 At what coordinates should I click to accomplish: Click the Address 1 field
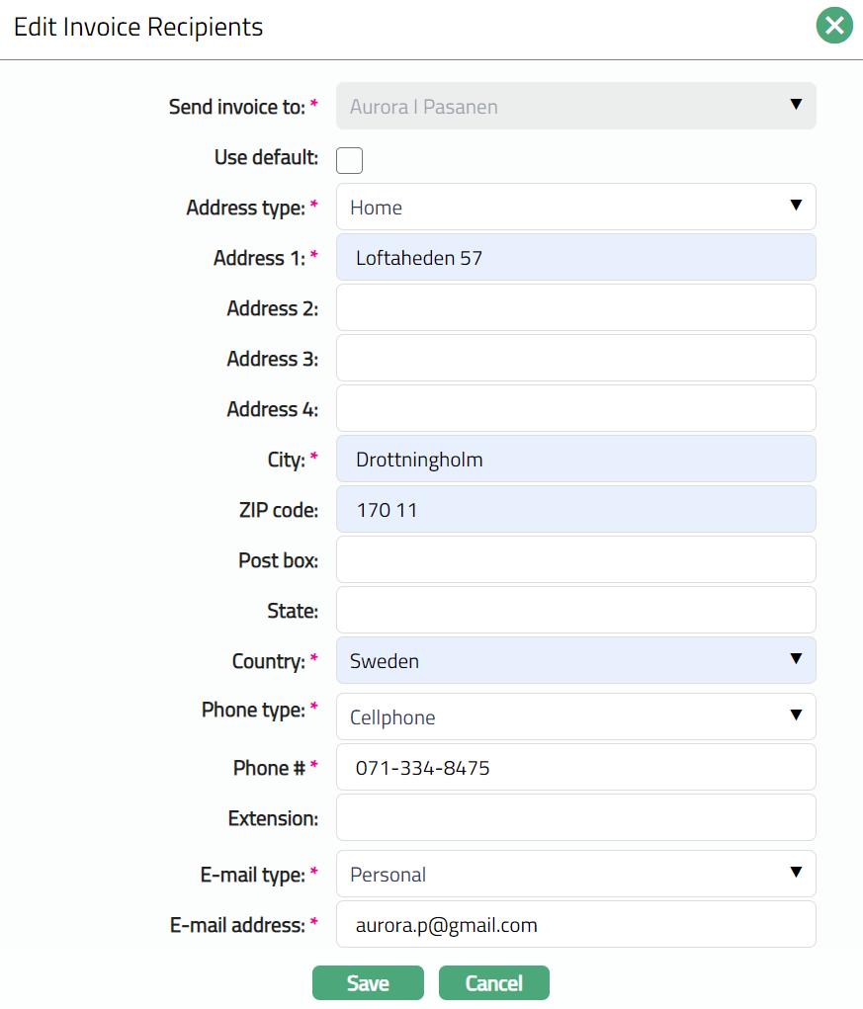click(x=575, y=258)
